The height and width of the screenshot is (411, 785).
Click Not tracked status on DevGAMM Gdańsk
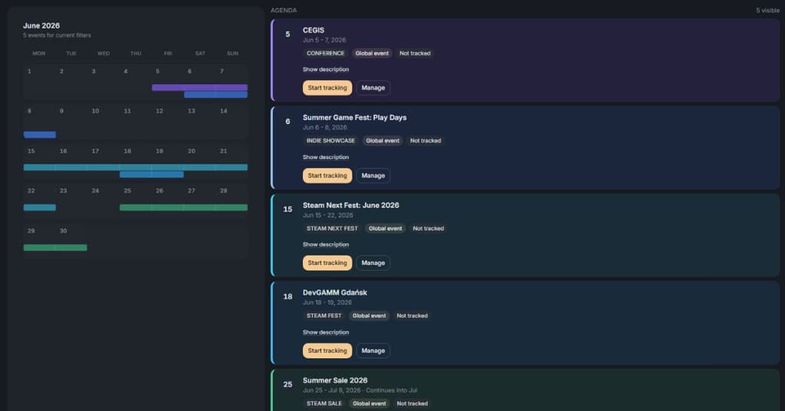(412, 315)
